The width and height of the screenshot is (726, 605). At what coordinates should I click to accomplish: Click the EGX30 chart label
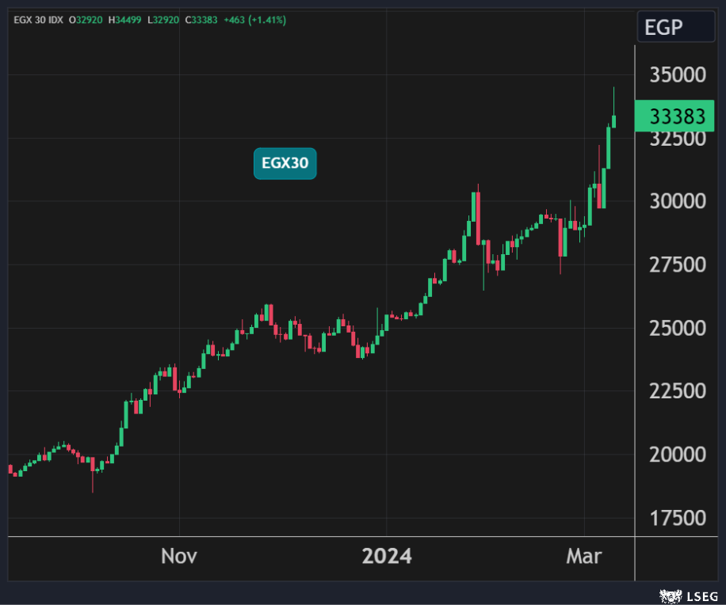[285, 164]
